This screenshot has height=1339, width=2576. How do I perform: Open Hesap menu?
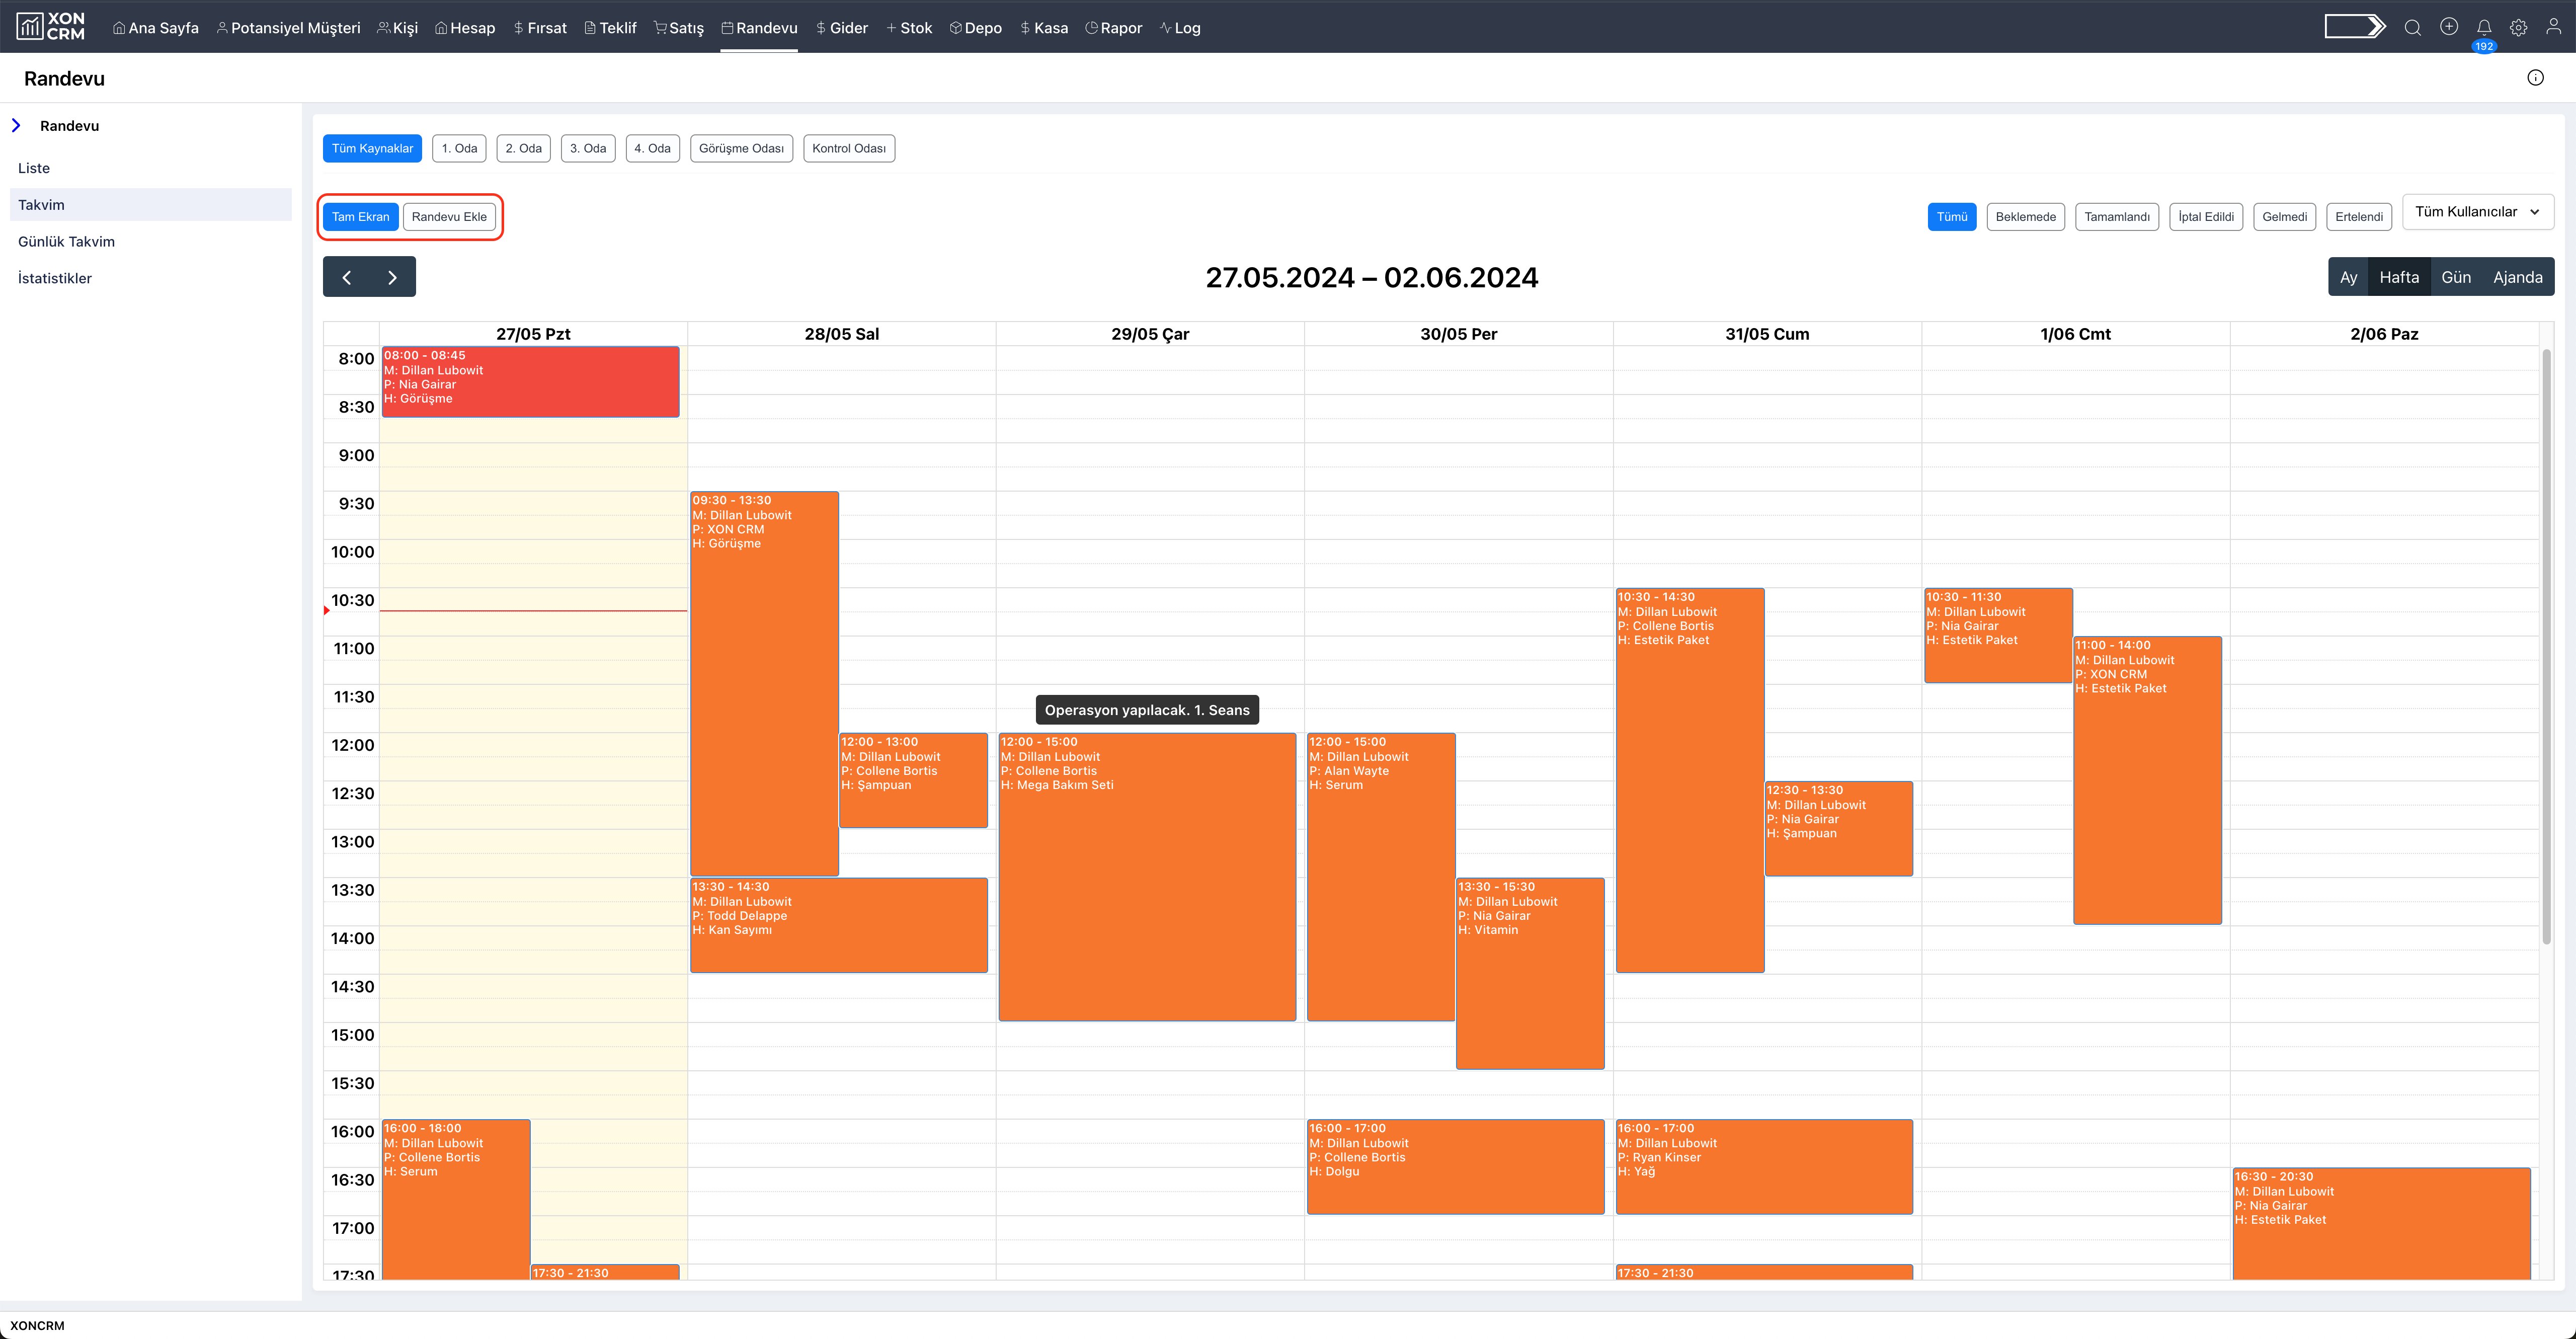pos(465,28)
